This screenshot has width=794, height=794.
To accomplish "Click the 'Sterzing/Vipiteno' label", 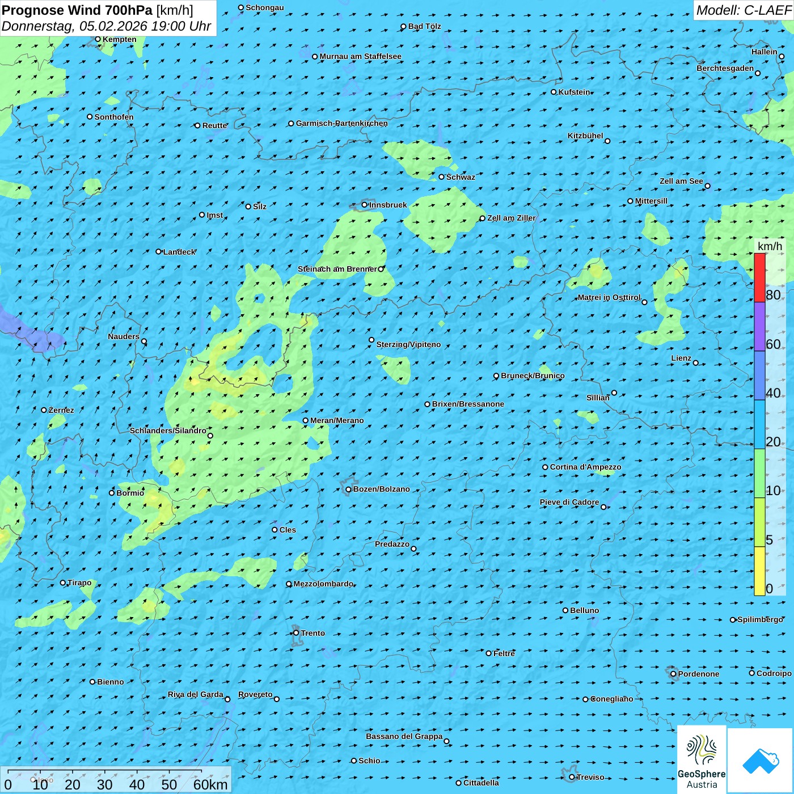I will (408, 344).
